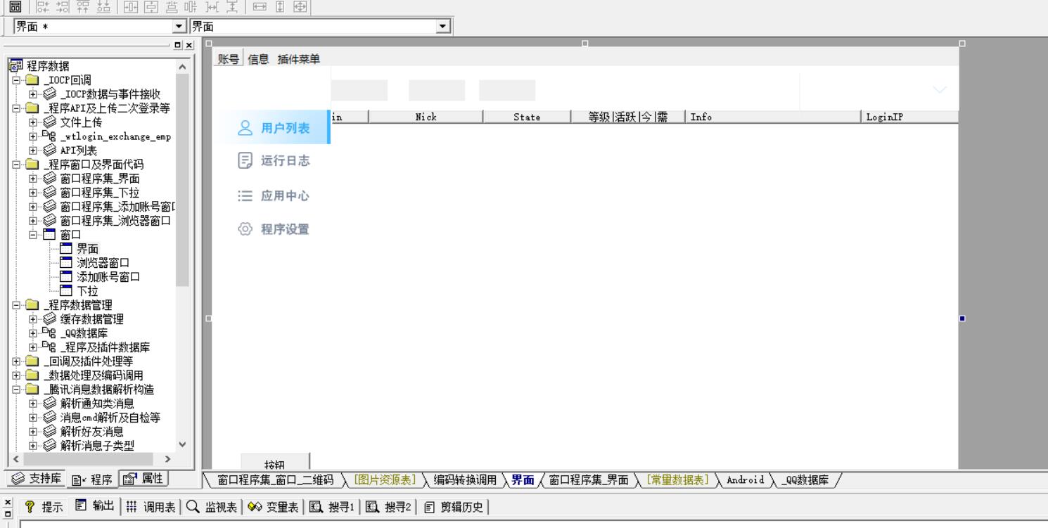Select the 下拉 window in tree
Viewport: 1048px width, 528px height.
pyautogui.click(x=87, y=291)
